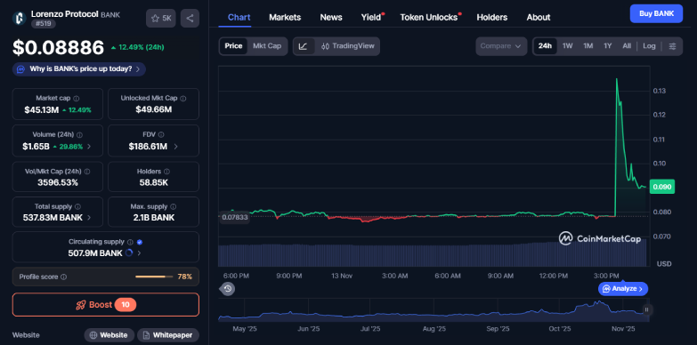Open the Compare dropdown

[501, 46]
